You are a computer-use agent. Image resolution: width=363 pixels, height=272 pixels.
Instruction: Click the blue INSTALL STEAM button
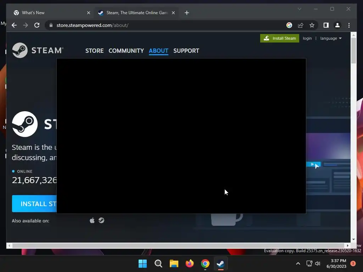point(34,204)
